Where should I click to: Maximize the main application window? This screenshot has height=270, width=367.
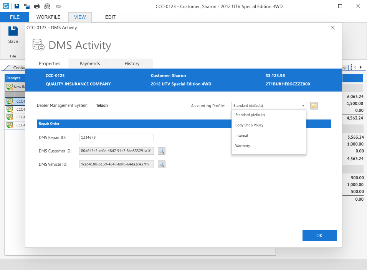point(340,6)
